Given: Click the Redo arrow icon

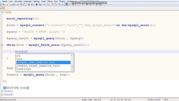Looking at the screenshot, I should pyautogui.click(x=32, y=4).
